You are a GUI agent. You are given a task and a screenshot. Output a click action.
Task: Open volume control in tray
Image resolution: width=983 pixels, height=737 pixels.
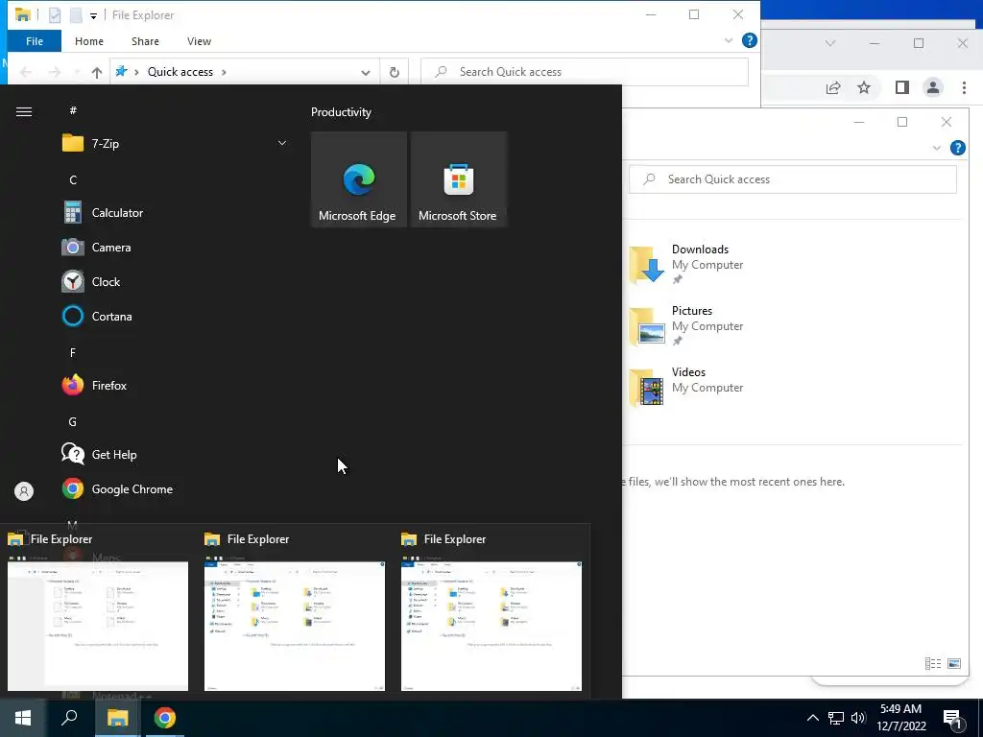(858, 718)
